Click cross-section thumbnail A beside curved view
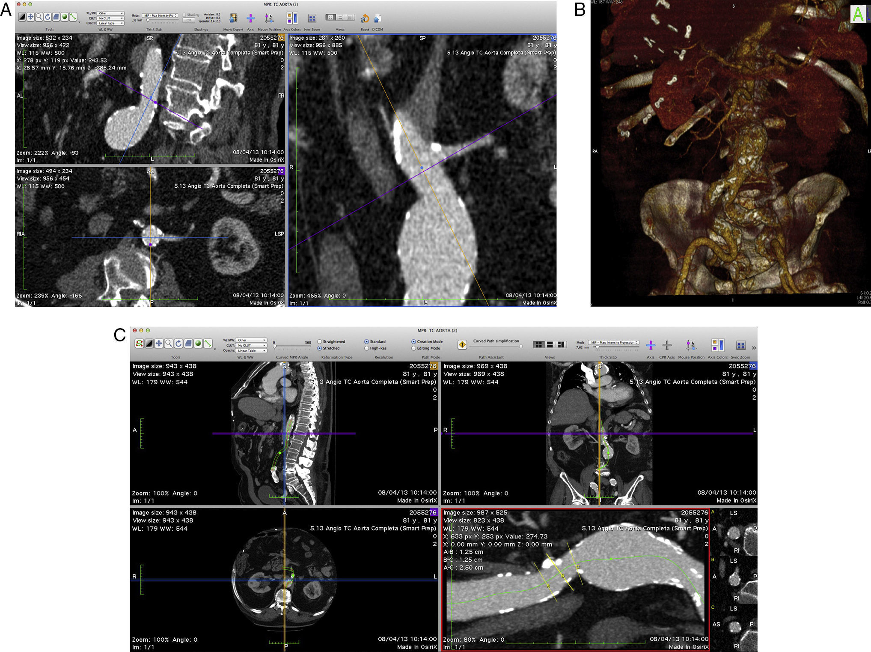871x652 pixels. 734,532
